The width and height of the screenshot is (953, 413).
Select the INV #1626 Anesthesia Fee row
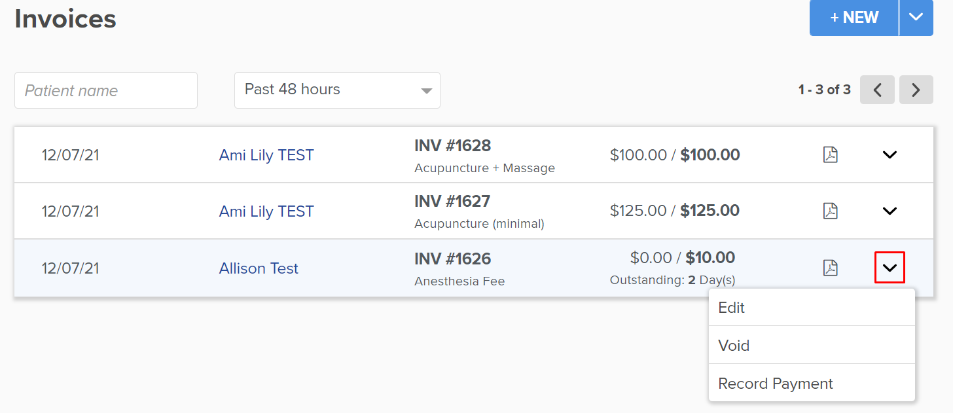coord(474,268)
